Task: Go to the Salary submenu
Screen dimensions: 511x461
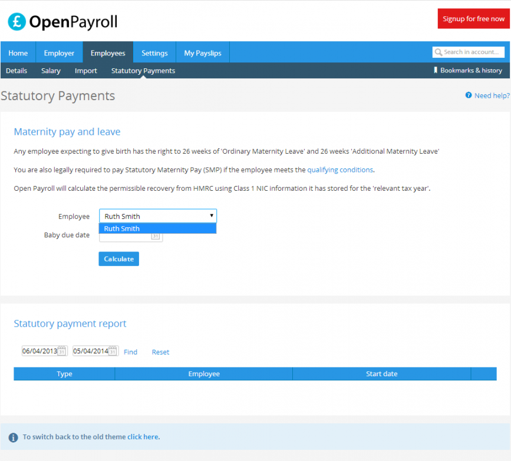Action: [x=51, y=71]
